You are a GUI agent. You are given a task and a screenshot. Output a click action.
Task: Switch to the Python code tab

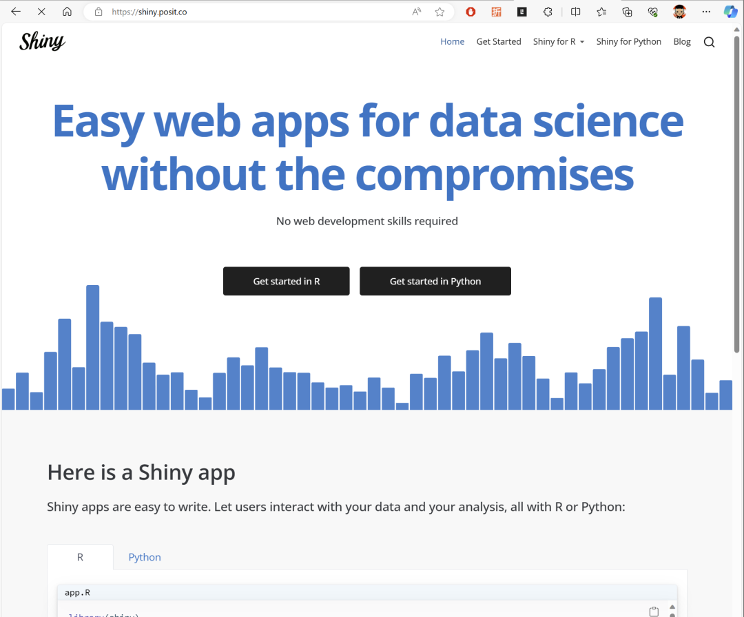tap(144, 556)
